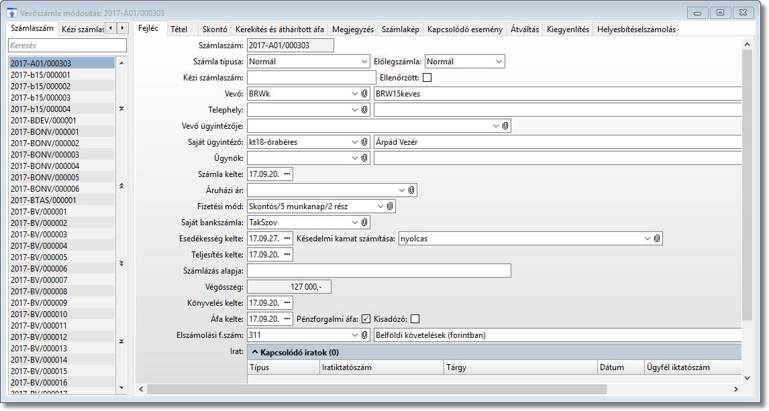
Task: Sort documents by Ügyfél iktatószám column
Action: click(x=693, y=367)
